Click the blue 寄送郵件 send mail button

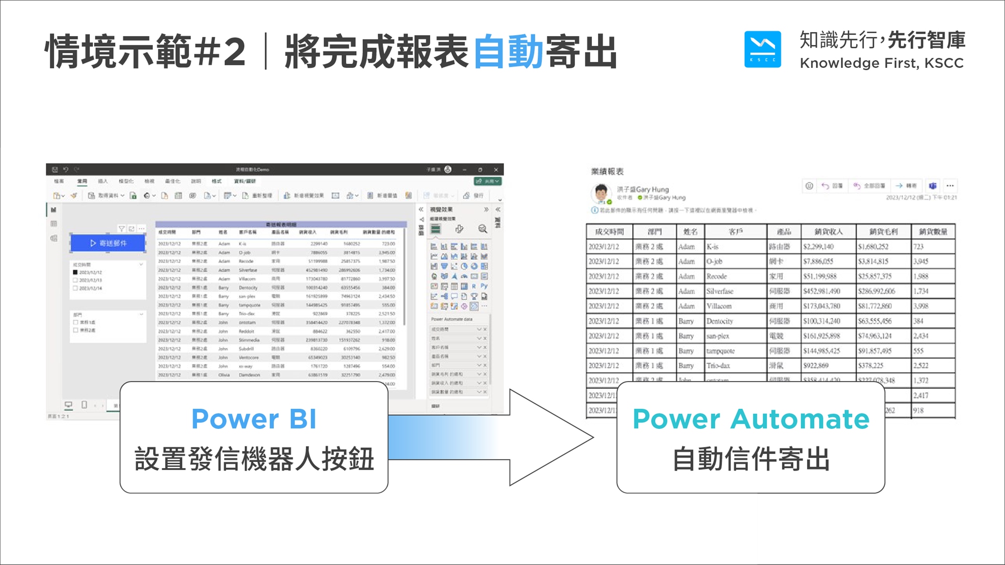click(108, 243)
